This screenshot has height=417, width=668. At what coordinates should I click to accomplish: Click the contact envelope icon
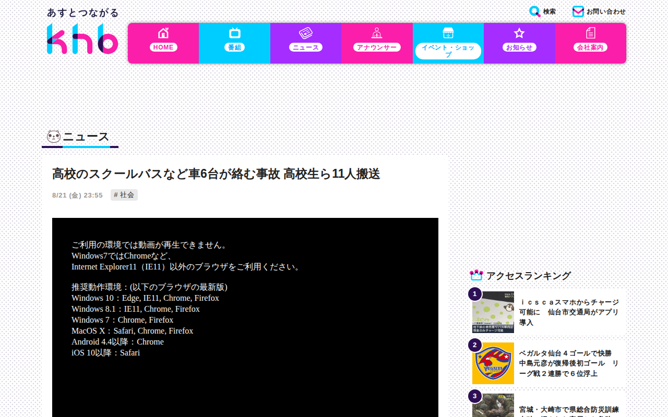pyautogui.click(x=578, y=11)
